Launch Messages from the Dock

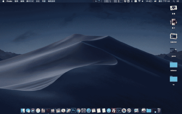[x=28, y=110]
